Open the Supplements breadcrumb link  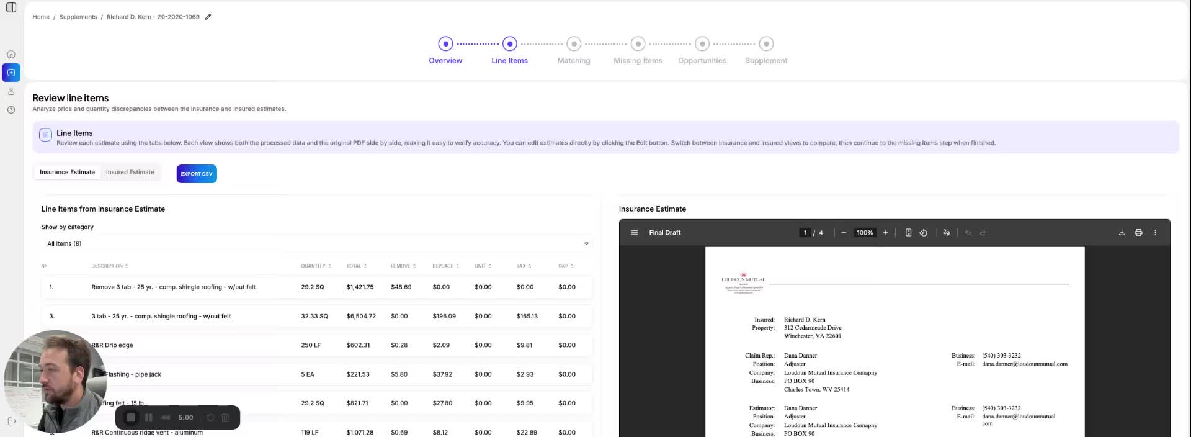tap(78, 17)
